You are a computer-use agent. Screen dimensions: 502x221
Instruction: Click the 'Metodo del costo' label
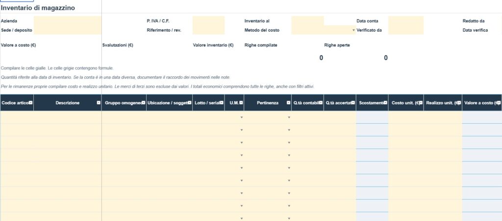[x=262, y=30]
